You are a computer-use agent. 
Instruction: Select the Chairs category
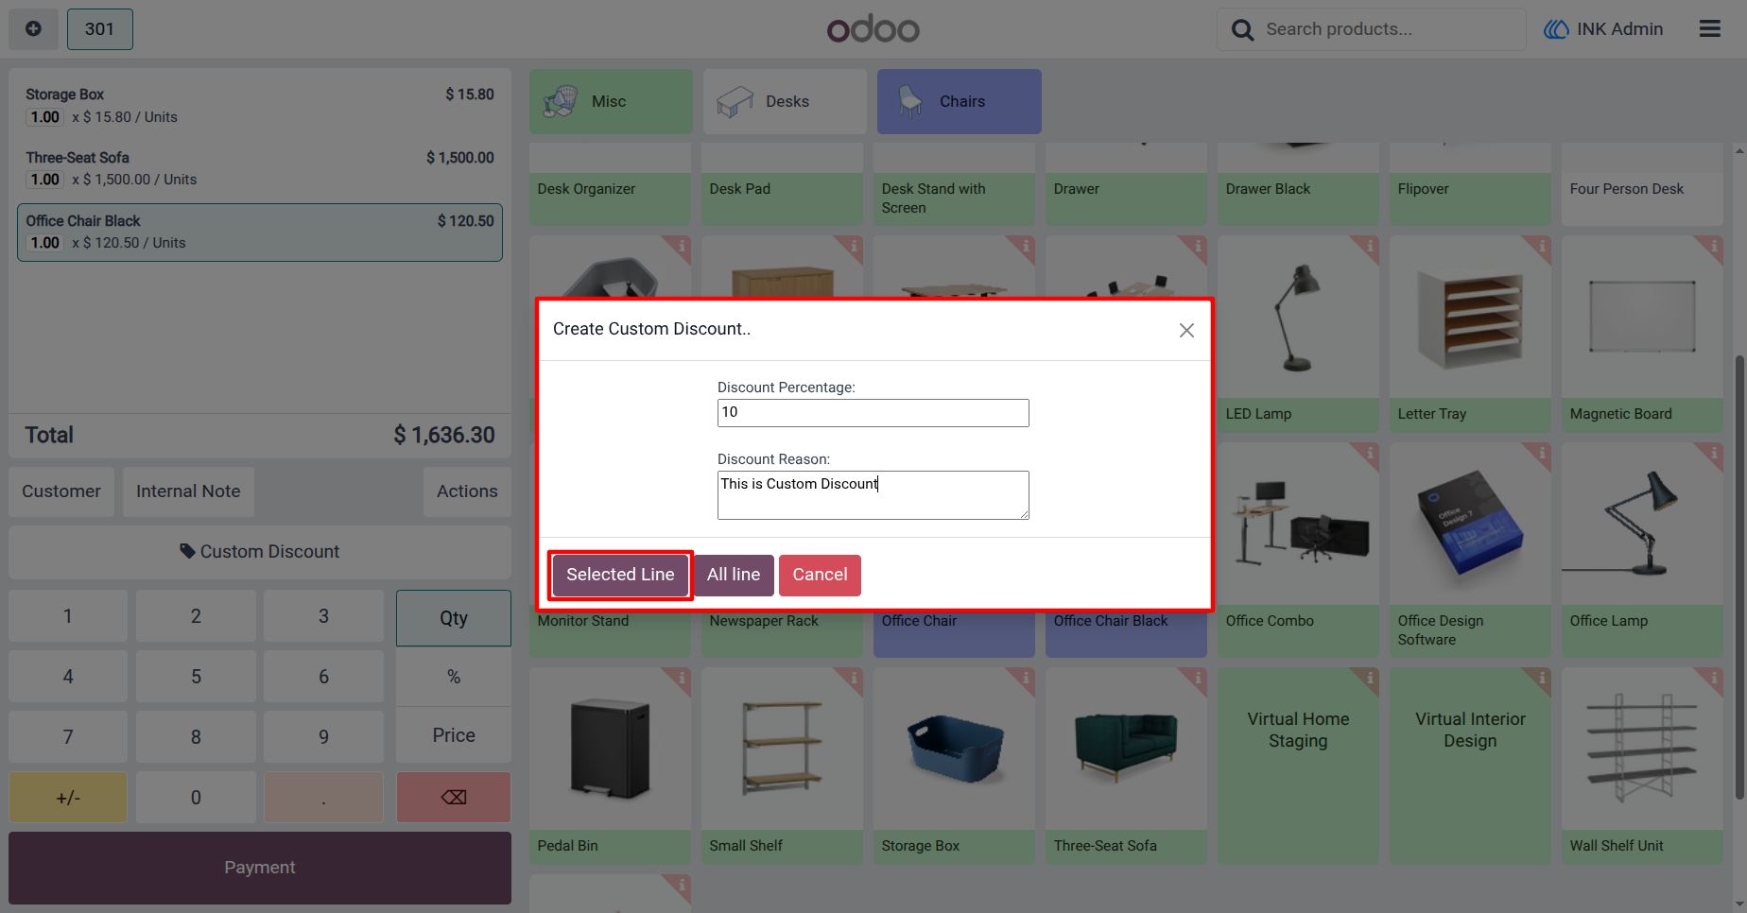click(x=960, y=101)
